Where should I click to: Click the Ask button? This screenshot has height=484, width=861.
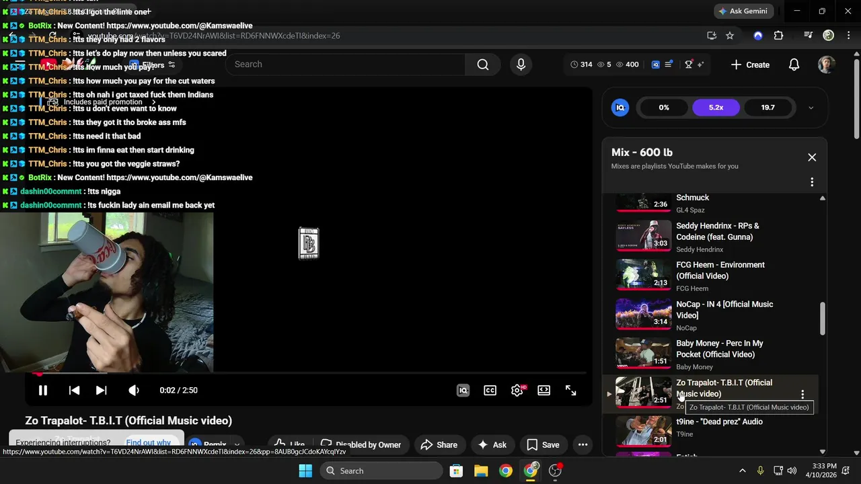(x=492, y=445)
